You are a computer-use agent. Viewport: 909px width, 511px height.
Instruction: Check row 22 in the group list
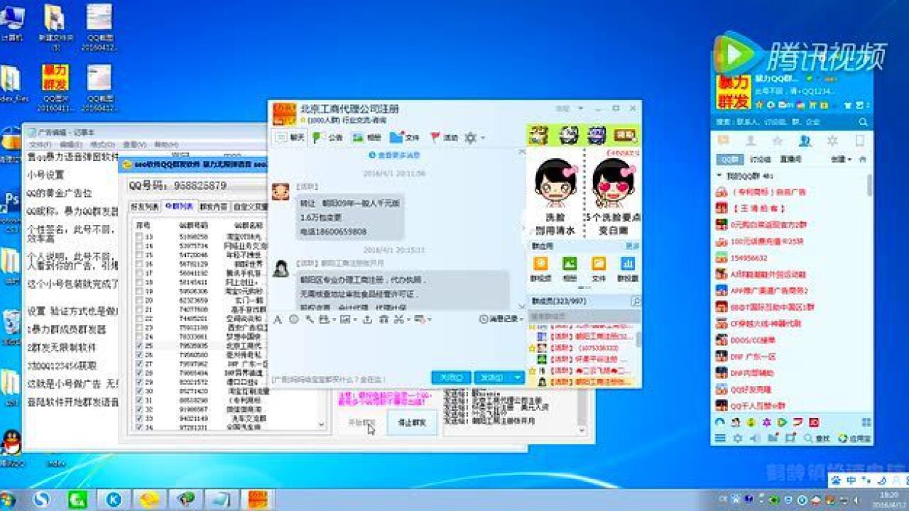[x=138, y=319]
